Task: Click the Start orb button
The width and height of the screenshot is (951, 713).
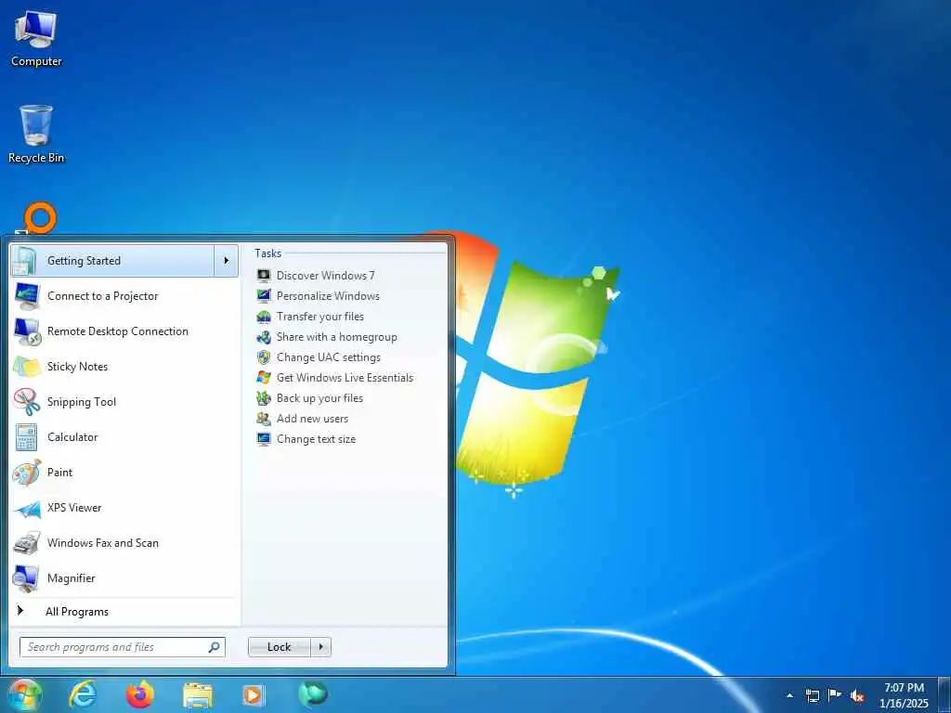Action: 24,696
